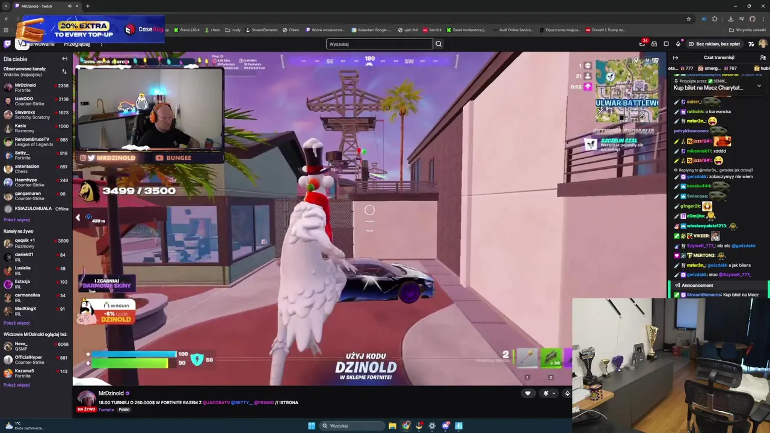
Task: Open the Bits diamond icon
Action: pos(678,44)
